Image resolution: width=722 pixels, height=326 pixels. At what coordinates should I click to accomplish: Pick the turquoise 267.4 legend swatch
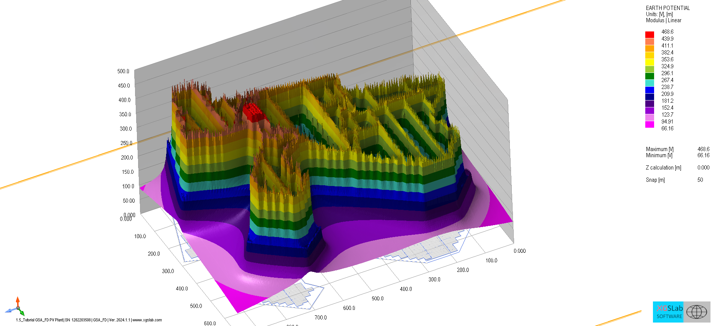[x=649, y=83]
